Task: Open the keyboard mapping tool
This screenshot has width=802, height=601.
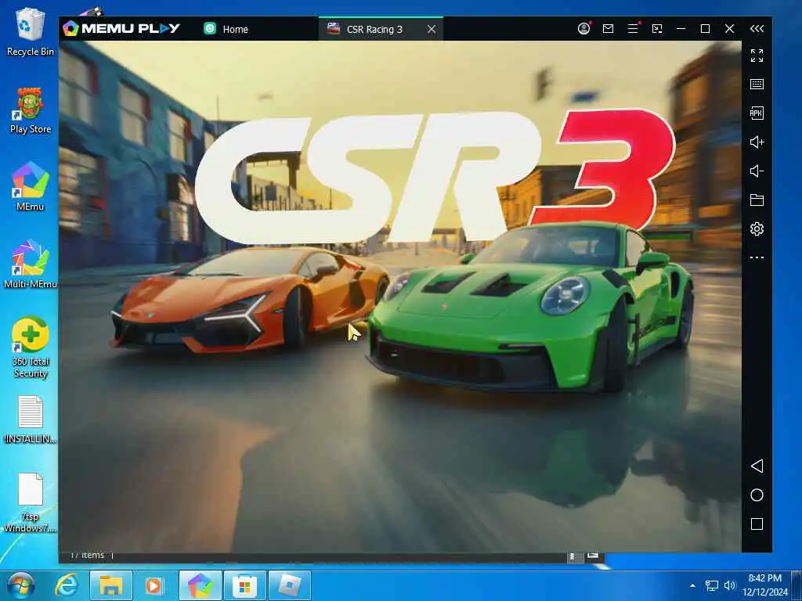Action: [x=757, y=85]
